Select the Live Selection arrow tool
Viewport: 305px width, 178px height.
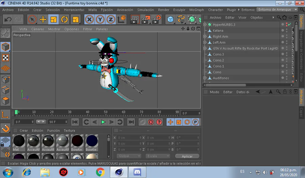32,19
